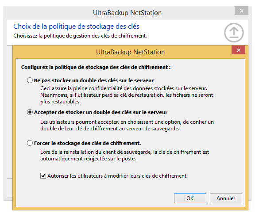Choose the 'Forcer le stockage des clés' radio button
This screenshot has width=255, height=213.
[x=30, y=143]
